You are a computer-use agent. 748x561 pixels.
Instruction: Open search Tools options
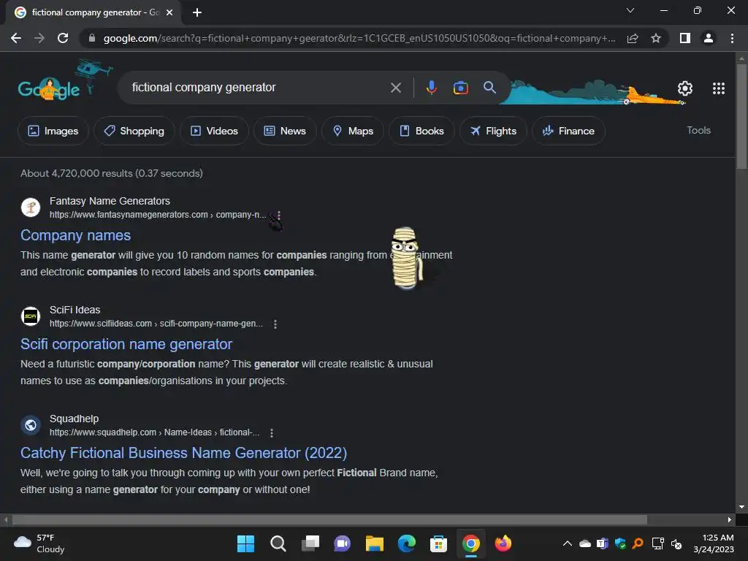coord(698,130)
